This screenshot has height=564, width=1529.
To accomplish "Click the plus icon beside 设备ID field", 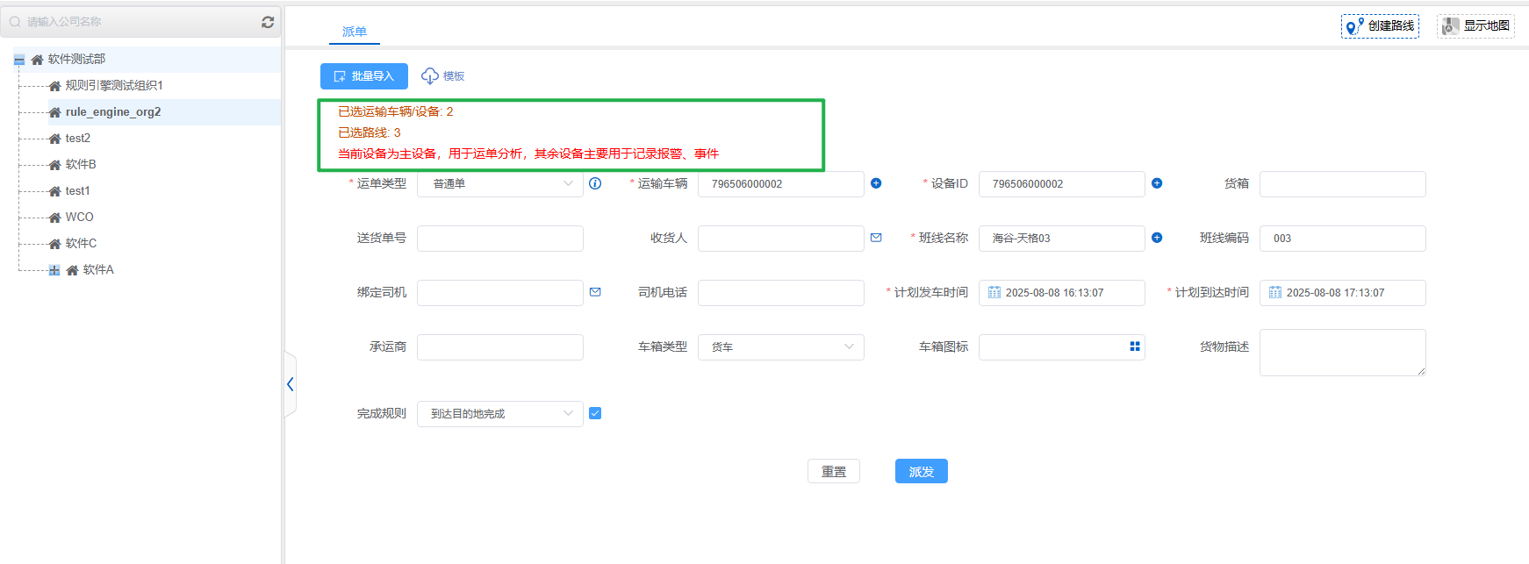I will 1157,183.
